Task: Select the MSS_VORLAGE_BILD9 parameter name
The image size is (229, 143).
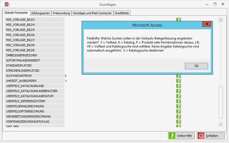Action: [x=35, y=50]
